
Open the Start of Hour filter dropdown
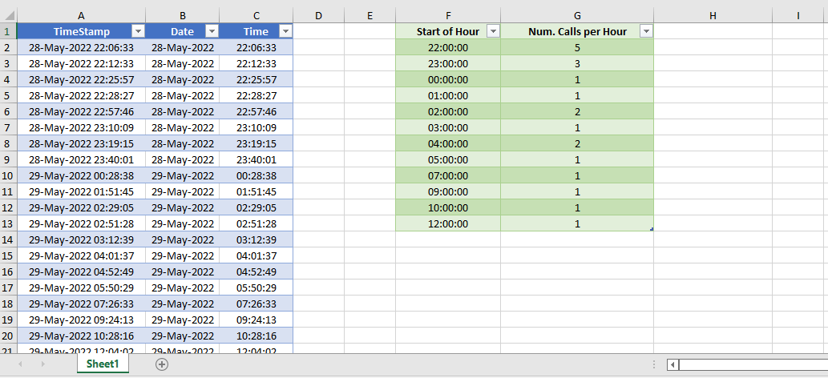coord(493,32)
